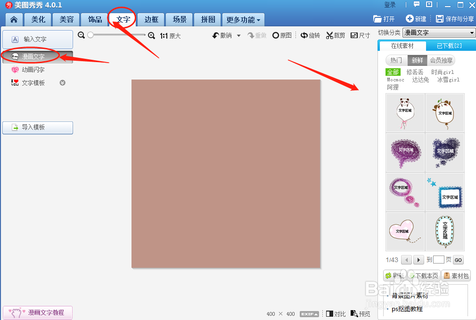Click the 撤销 undo icon

point(215,35)
